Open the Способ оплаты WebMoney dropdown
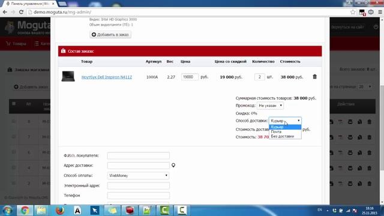Image resolution: width=384 pixels, height=216 pixels. pyautogui.click(x=138, y=176)
